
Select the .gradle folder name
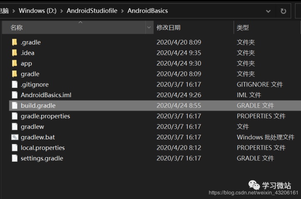[31, 43]
